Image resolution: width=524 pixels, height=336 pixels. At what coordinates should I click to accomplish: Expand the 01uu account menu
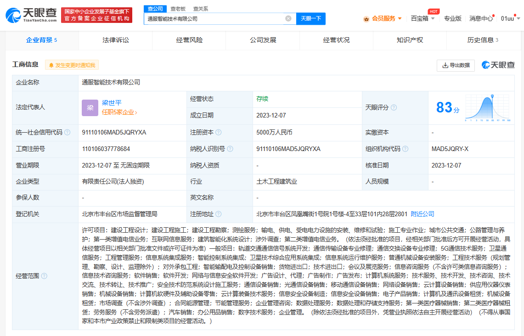510,18
